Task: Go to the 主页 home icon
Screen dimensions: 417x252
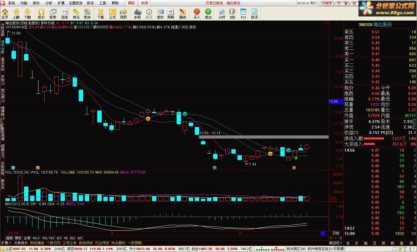Action: (x=5, y=14)
